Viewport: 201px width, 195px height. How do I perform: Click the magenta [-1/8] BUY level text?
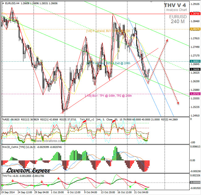click(x=108, y=96)
